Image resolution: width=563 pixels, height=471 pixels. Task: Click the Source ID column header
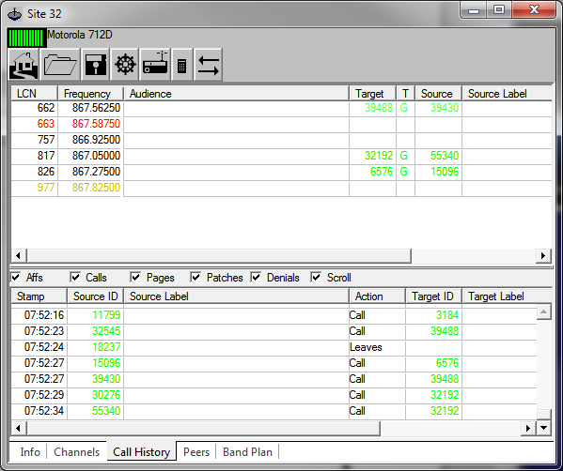pyautogui.click(x=96, y=296)
